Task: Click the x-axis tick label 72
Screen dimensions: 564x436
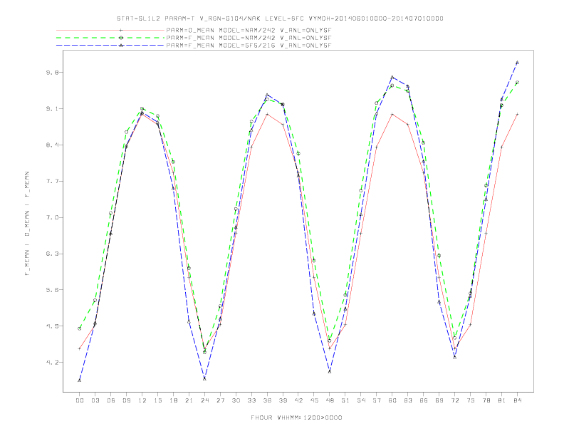Action: 454,400
